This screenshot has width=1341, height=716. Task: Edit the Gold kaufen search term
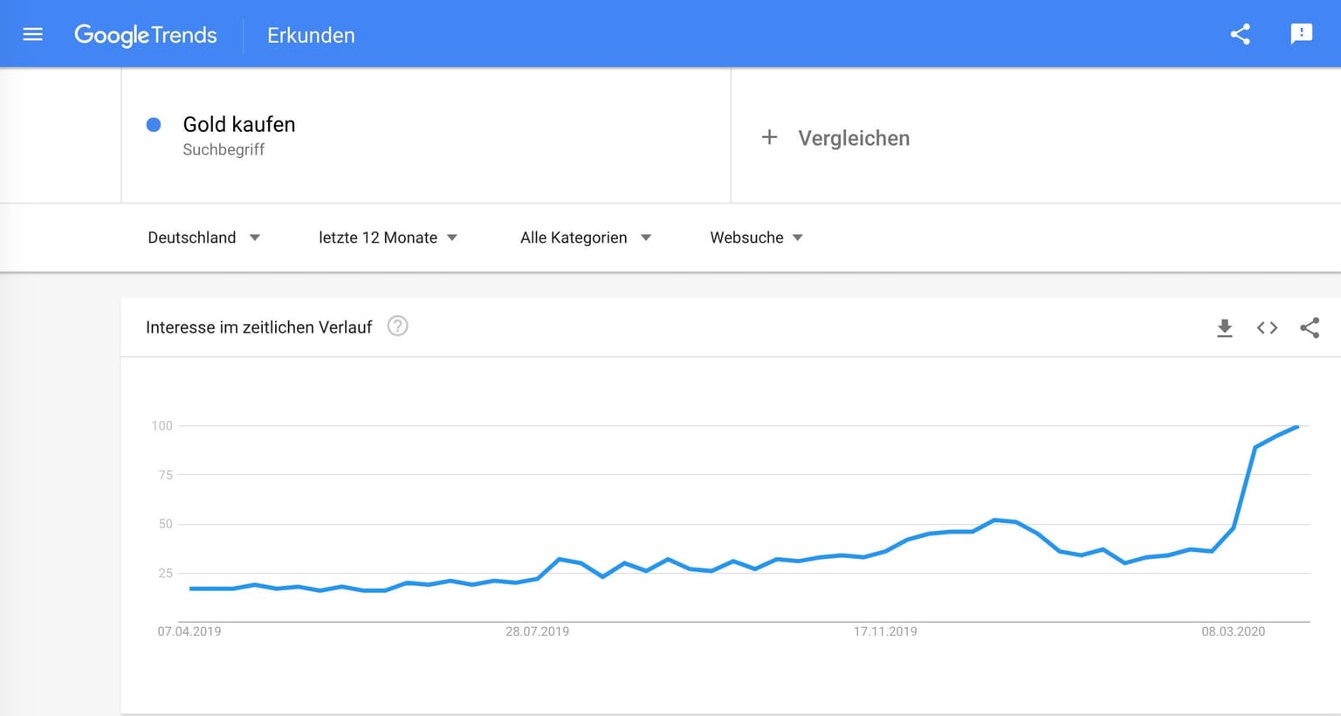[x=239, y=125]
